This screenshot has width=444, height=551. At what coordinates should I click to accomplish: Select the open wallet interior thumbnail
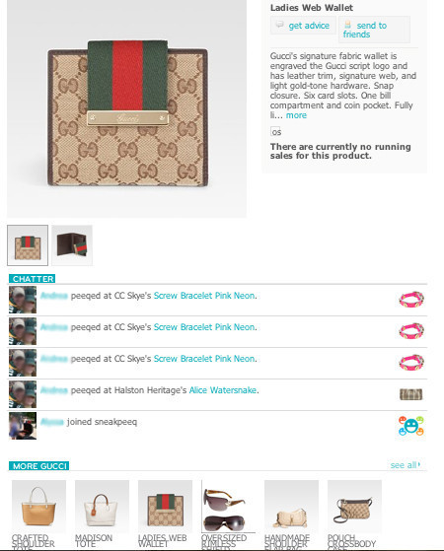[x=72, y=245]
